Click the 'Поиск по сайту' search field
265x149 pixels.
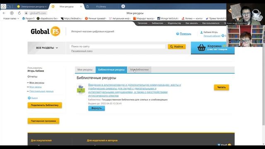click(x=117, y=46)
